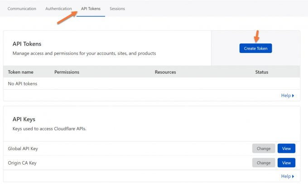Select the API Tokens tab
Viewport: 308px width, 184px height.
pyautogui.click(x=91, y=9)
